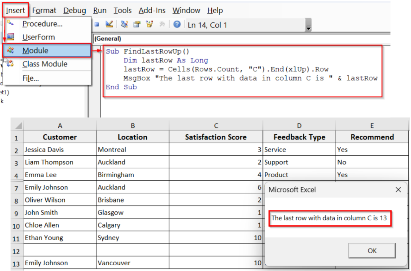Open the Object Browser icon
The height and width of the screenshot is (271, 411).
(x=149, y=24)
